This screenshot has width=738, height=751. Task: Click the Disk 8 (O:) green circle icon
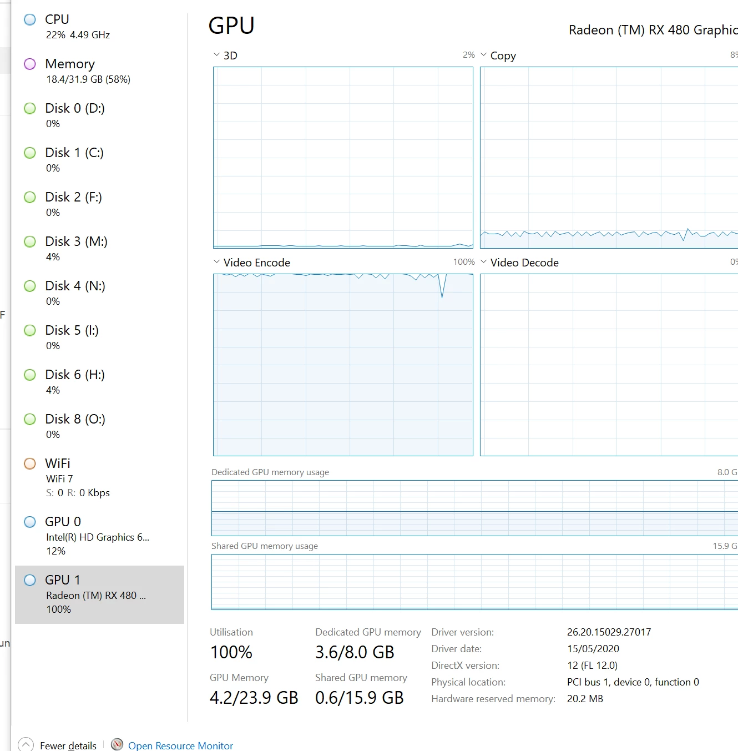coord(30,420)
